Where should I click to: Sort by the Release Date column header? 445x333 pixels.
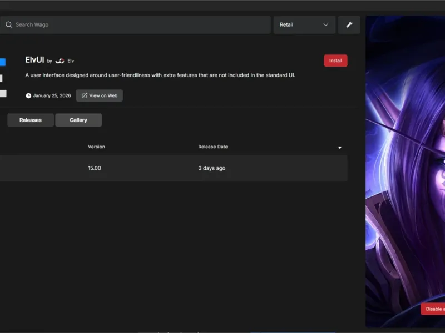213,147
